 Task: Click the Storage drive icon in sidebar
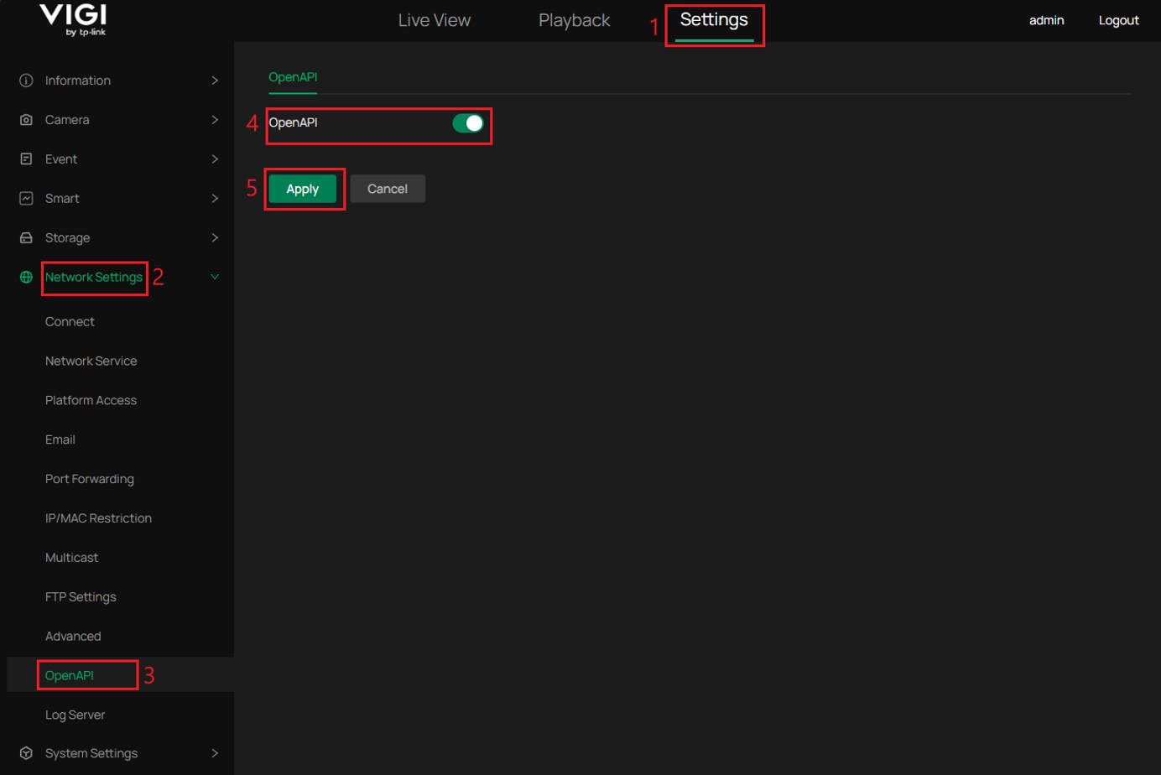pyautogui.click(x=26, y=238)
